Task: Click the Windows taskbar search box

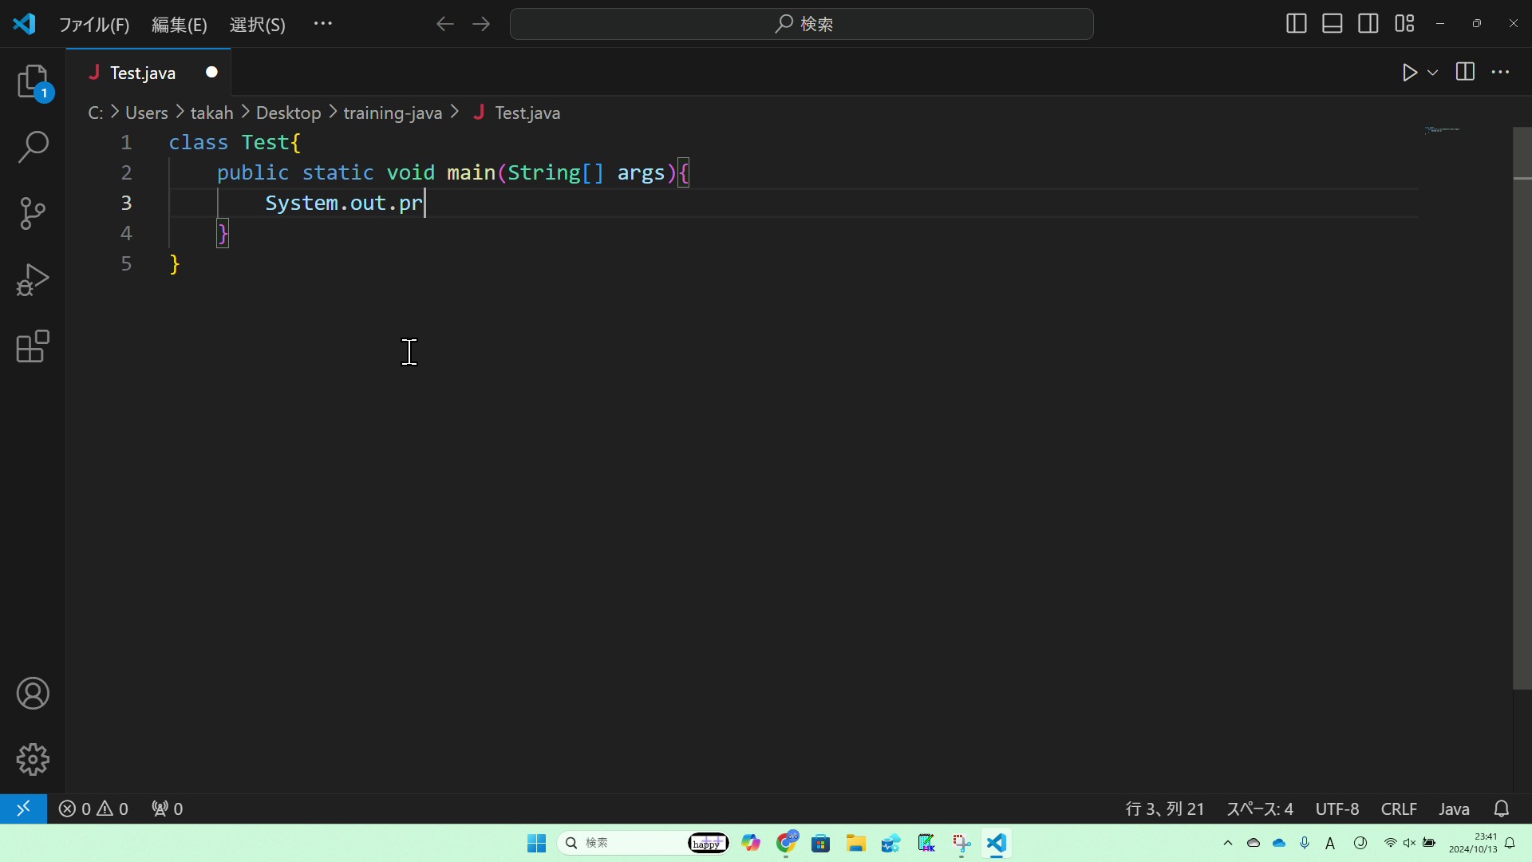Action: coord(643,844)
